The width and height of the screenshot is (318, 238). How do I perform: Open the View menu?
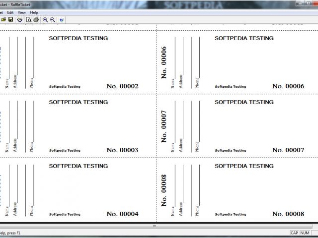pos(22,12)
